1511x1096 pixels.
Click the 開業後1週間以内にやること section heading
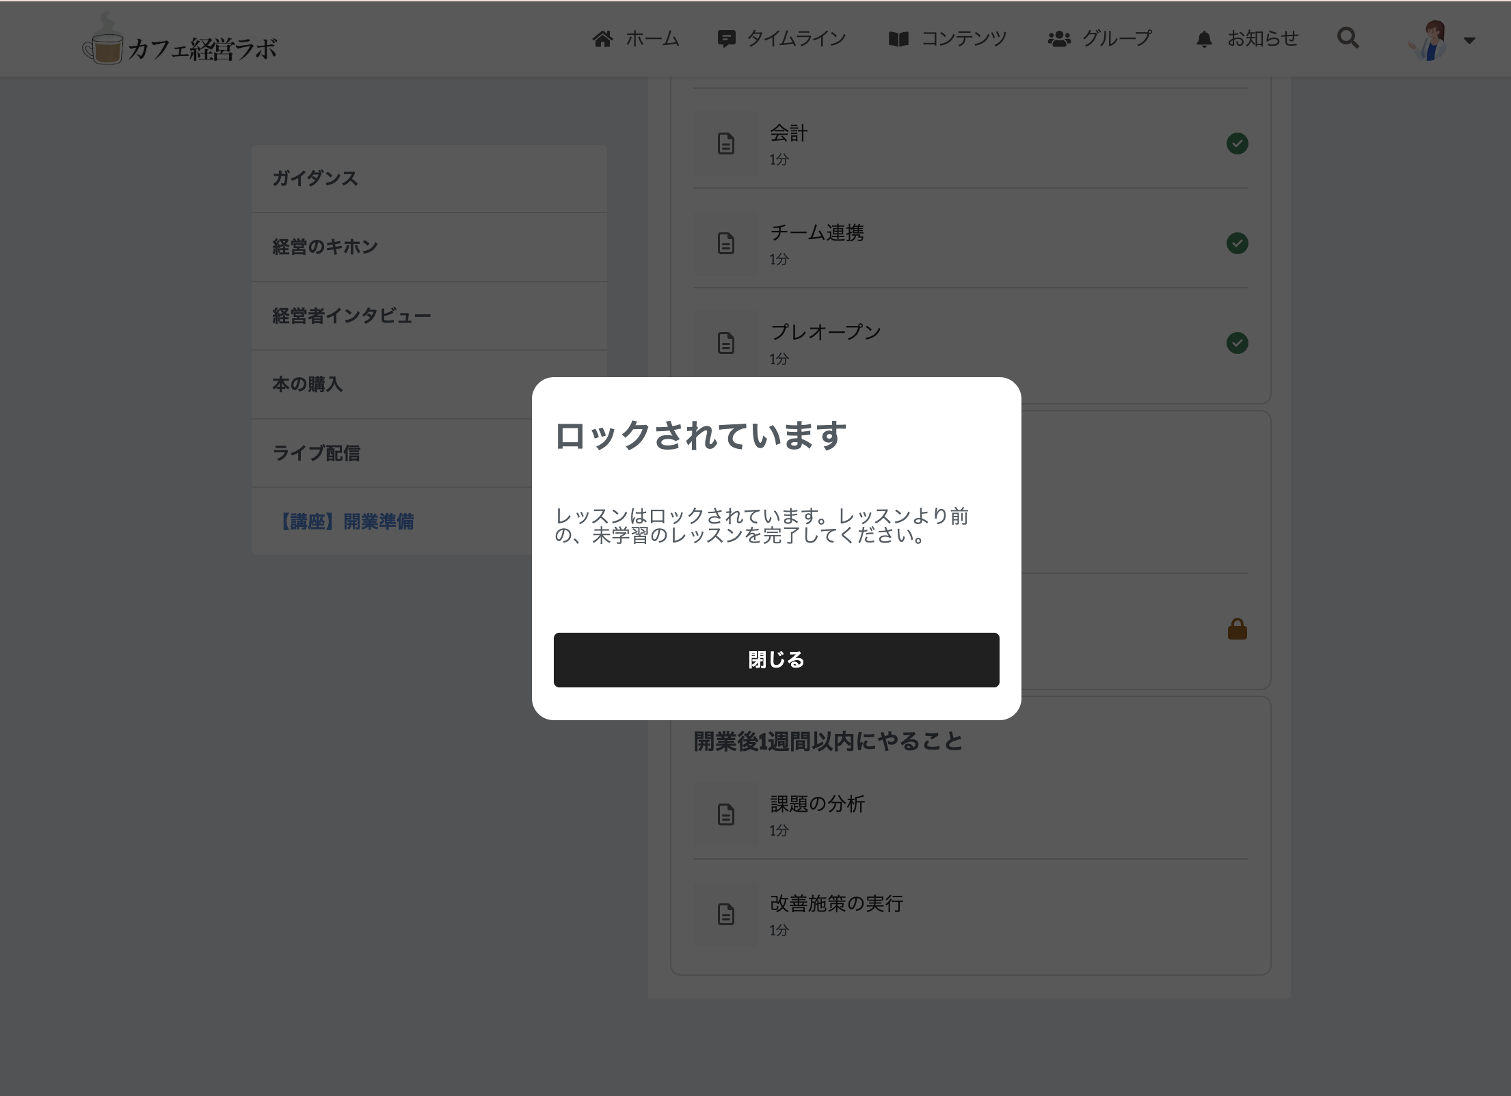click(x=828, y=741)
